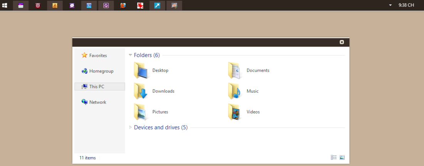424x166 pixels.
Task: Open the purple gear taskbar icon
Action: (106, 5)
